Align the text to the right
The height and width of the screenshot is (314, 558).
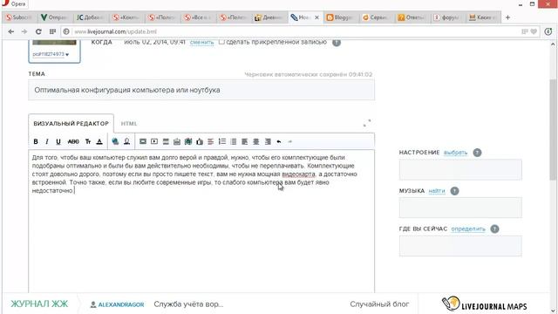268,141
